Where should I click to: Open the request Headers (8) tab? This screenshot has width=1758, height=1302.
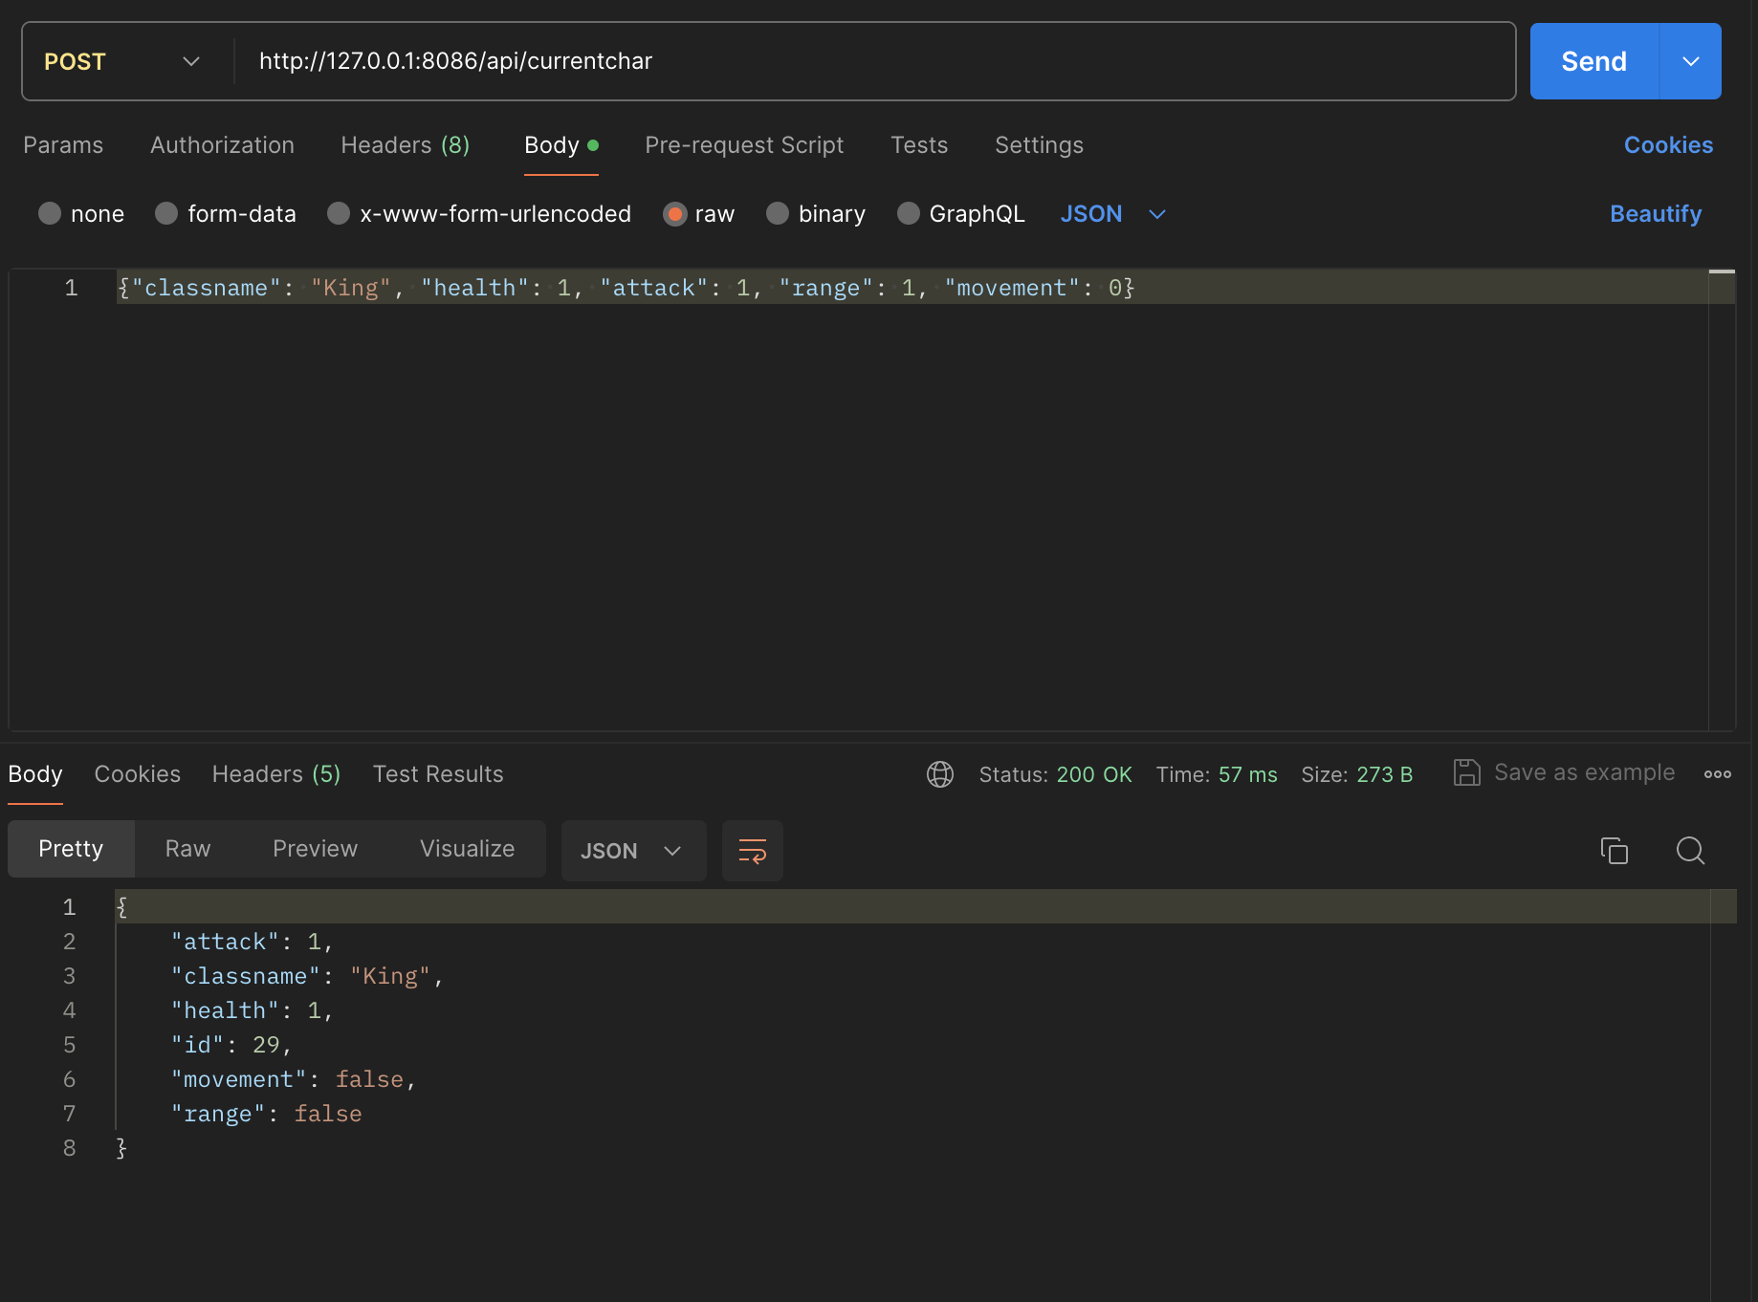point(406,145)
